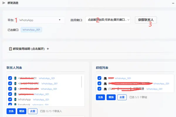Uncheck the contact checkbox ending in 51
The width and height of the screenshot is (176, 117).
pyautogui.click(x=10, y=78)
